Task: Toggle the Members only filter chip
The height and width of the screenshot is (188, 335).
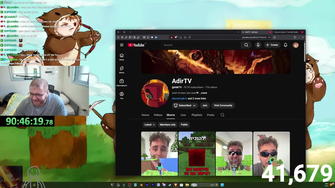Action: coord(167,125)
